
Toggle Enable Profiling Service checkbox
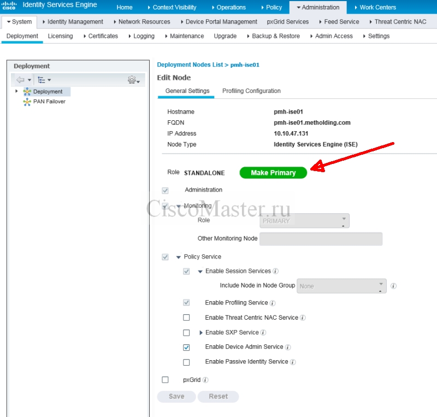(186, 303)
